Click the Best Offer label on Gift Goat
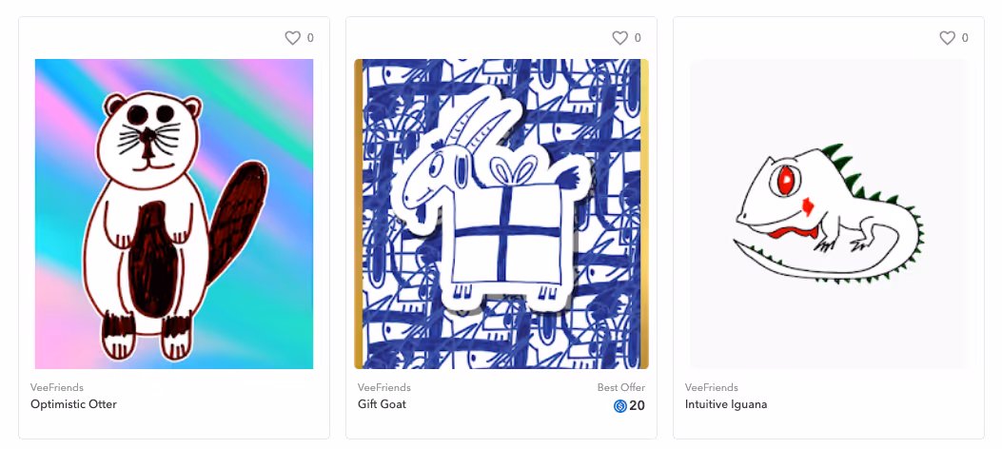1002x449 pixels. click(x=621, y=388)
